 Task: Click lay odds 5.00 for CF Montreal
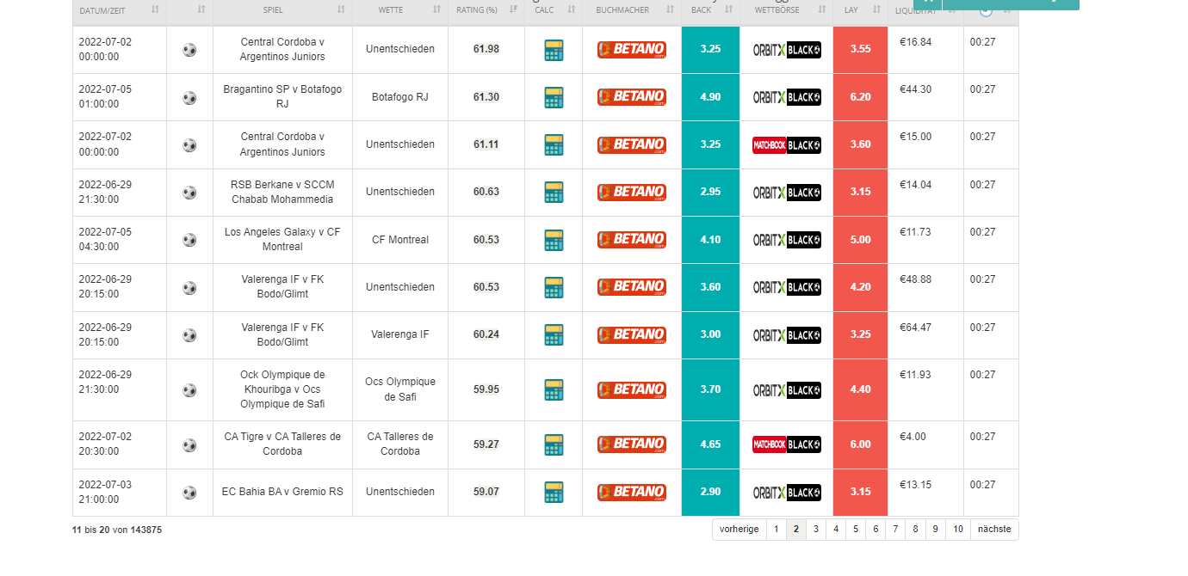[860, 240]
